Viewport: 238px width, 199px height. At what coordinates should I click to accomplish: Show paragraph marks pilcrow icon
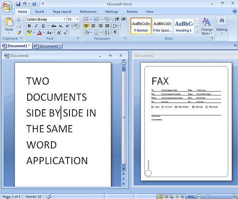(115, 32)
